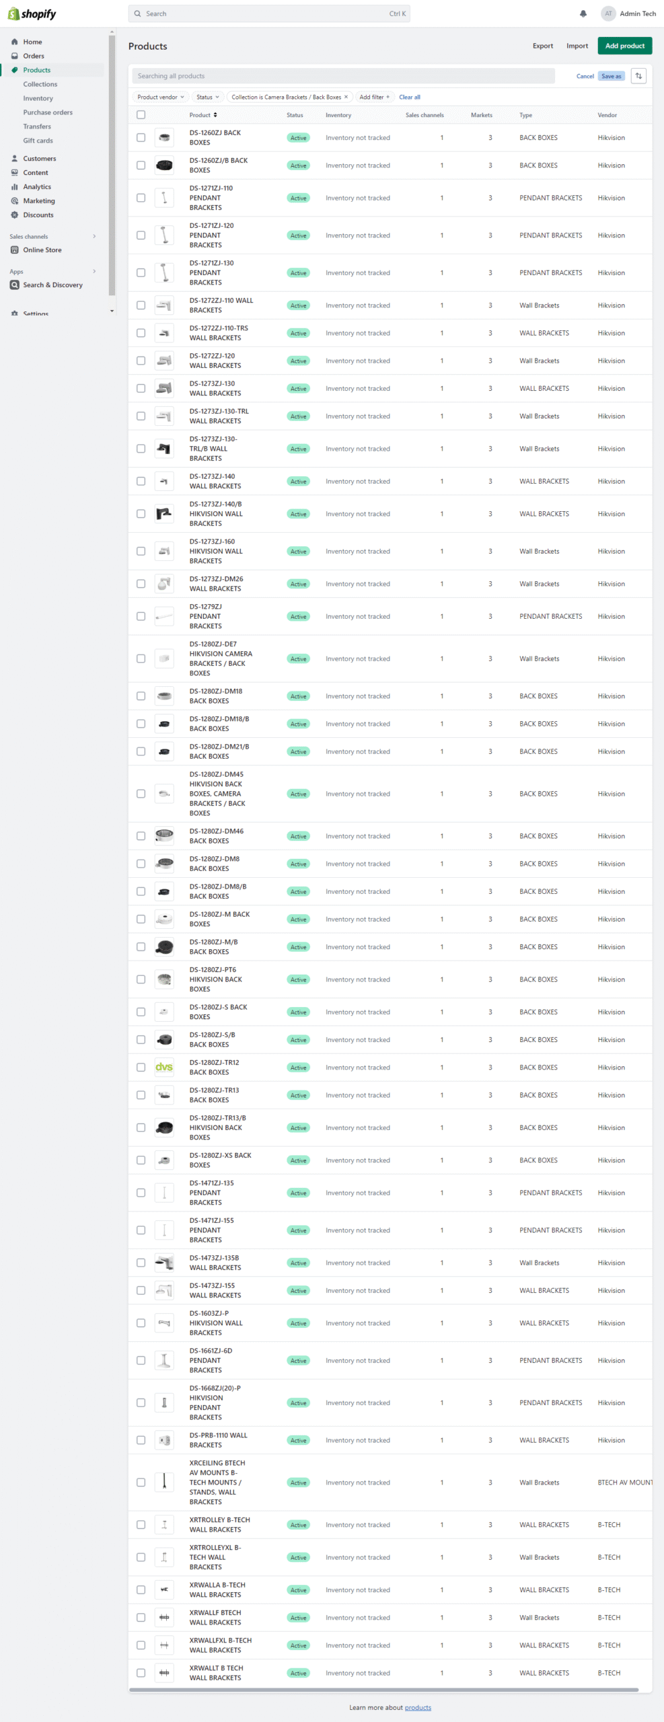Click the Clear all filters link
Image resolution: width=664 pixels, height=1722 pixels.
click(409, 97)
